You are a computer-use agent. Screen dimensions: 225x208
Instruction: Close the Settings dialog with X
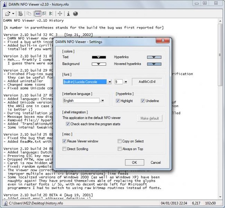pos(163,40)
